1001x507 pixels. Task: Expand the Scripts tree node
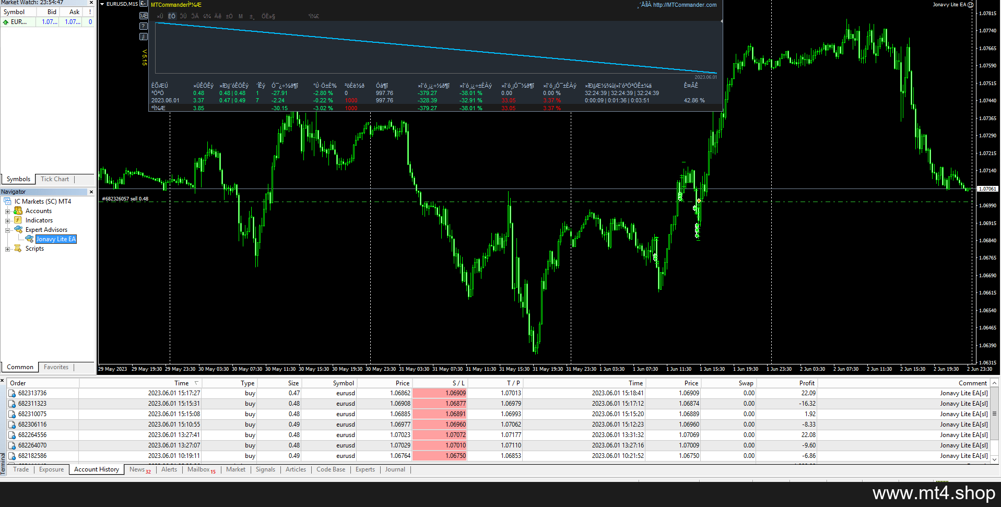tap(8, 249)
